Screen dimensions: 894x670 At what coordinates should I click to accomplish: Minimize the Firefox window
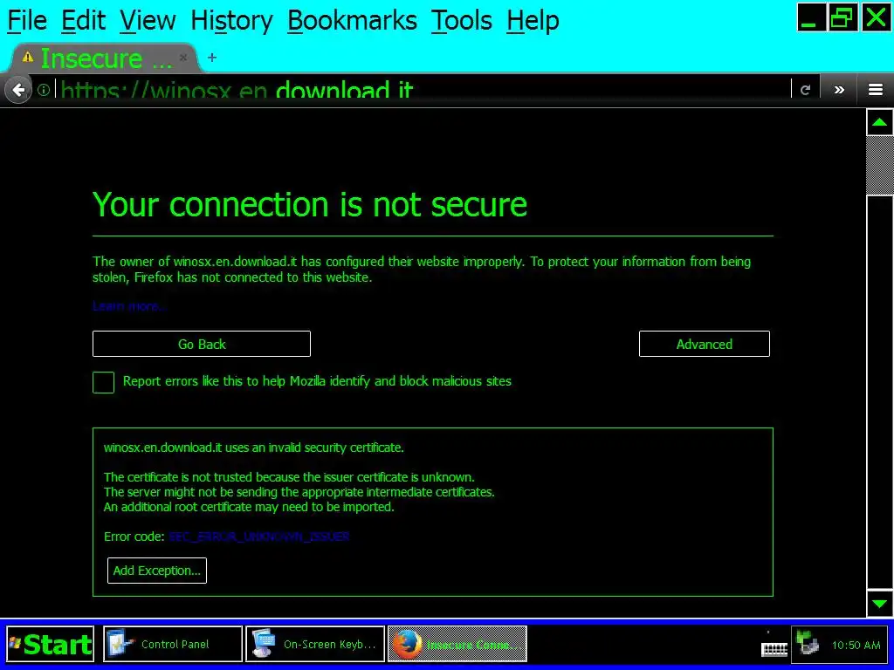[x=811, y=17]
